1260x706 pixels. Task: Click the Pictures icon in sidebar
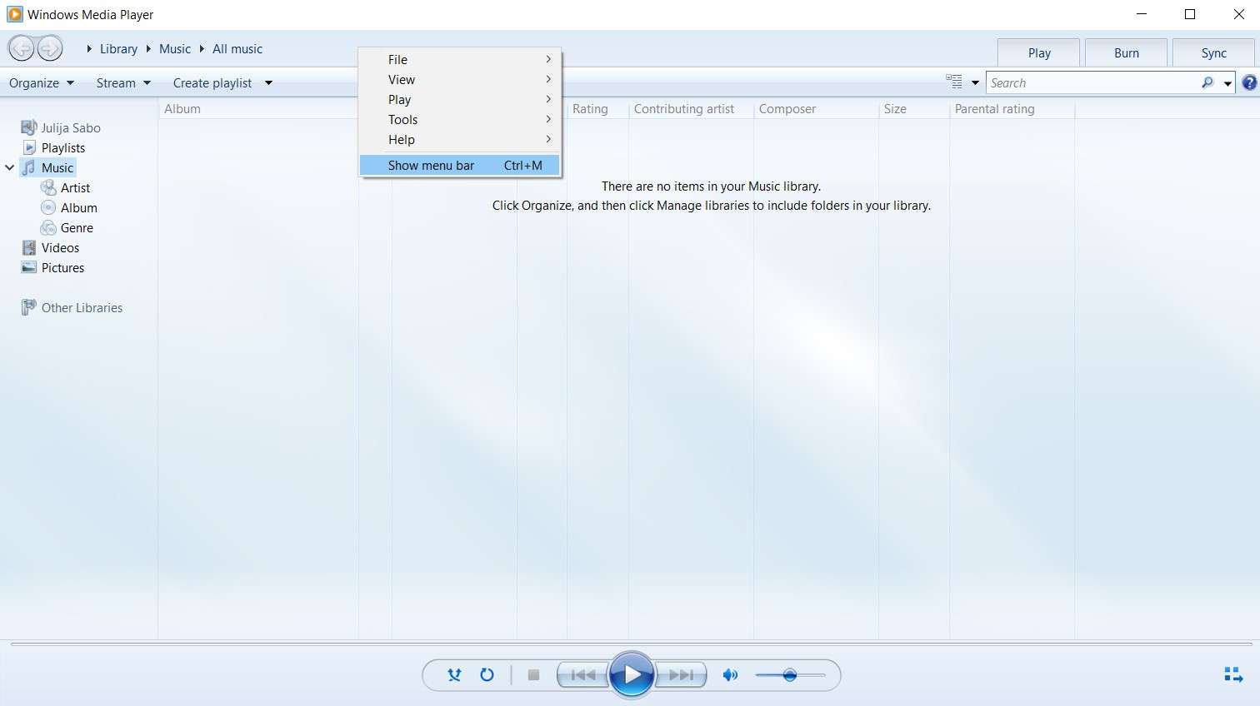pyautogui.click(x=29, y=267)
